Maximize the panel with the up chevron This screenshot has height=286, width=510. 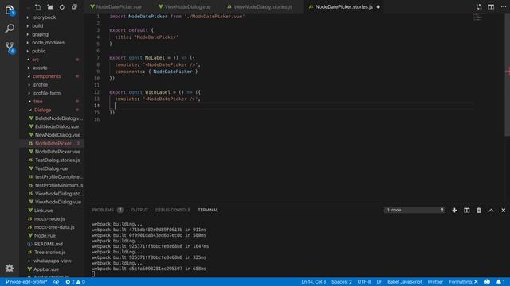[x=491, y=210]
